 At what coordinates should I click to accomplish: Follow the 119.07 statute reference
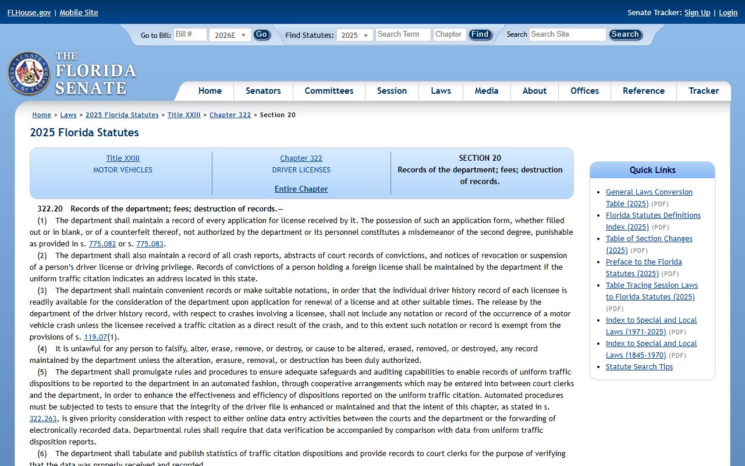(x=95, y=337)
